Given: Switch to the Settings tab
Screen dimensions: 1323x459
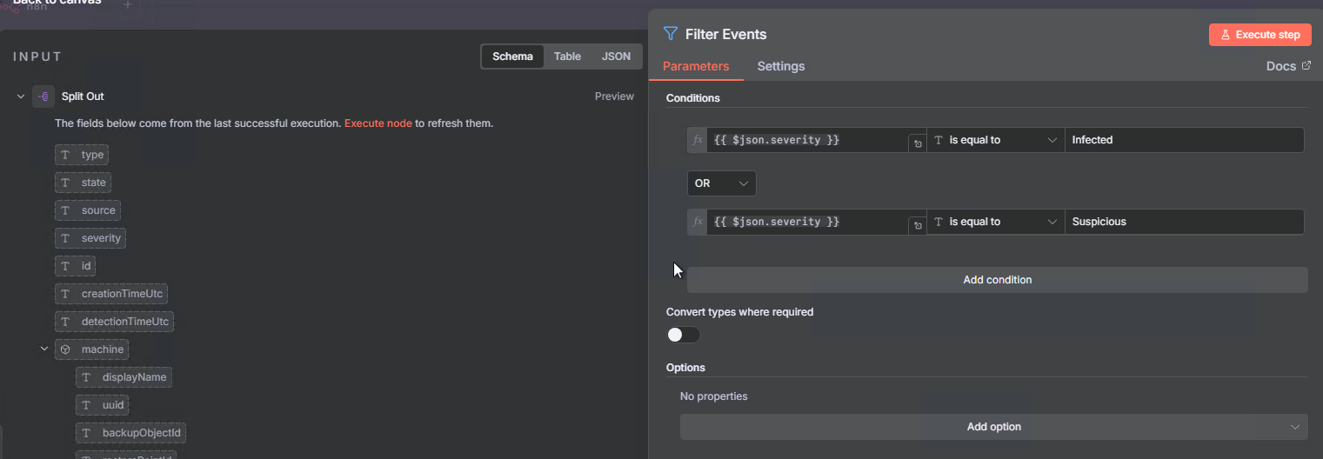Looking at the screenshot, I should (x=780, y=66).
